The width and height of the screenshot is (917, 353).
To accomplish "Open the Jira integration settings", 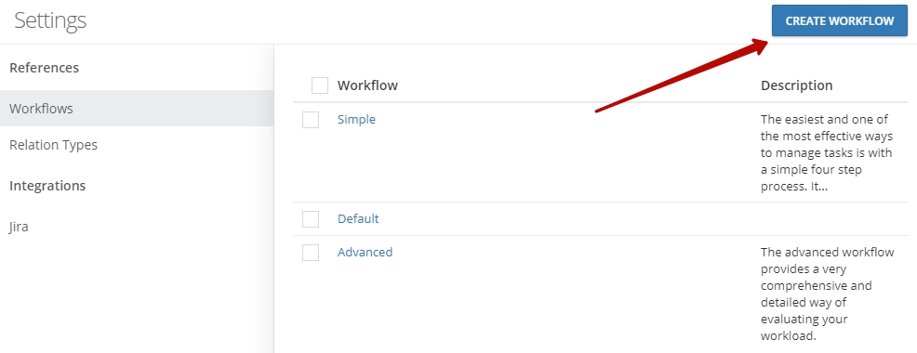I will coord(19,227).
